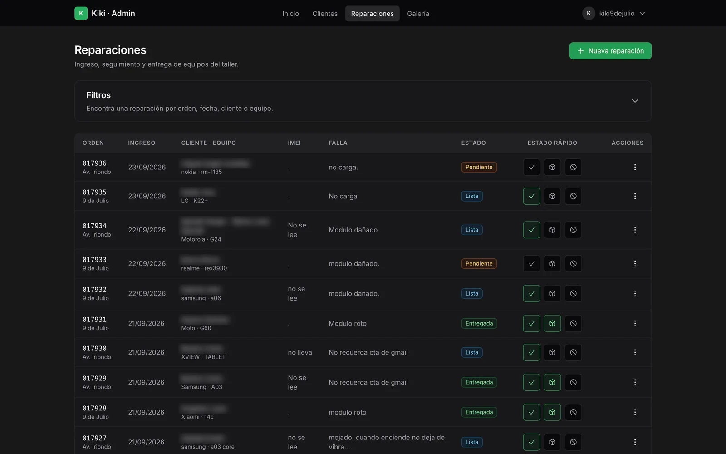Open three-dot actions menu for order 017932
Screen dimensions: 726x454
point(635,293)
